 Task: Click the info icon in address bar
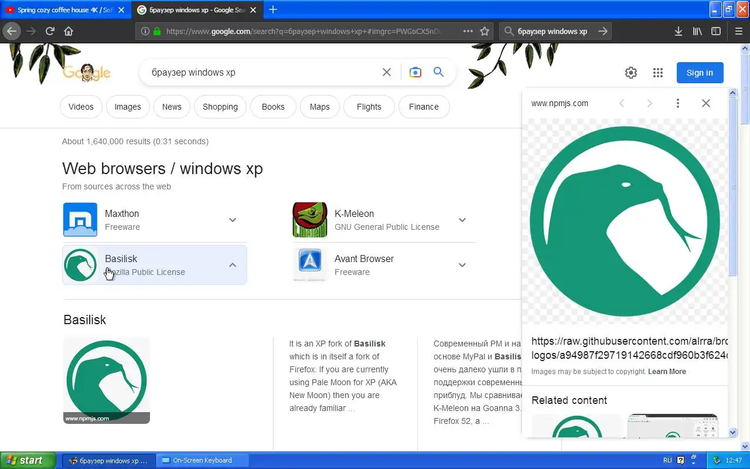145,31
